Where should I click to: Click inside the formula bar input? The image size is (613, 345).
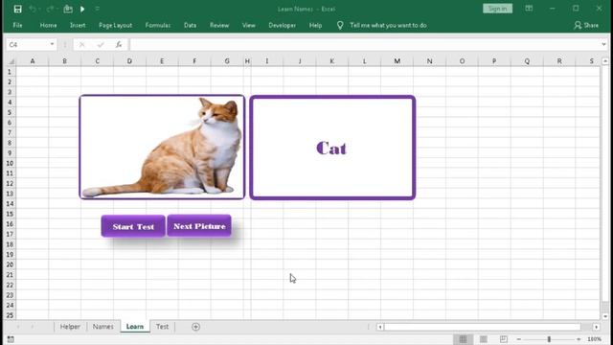(365, 45)
